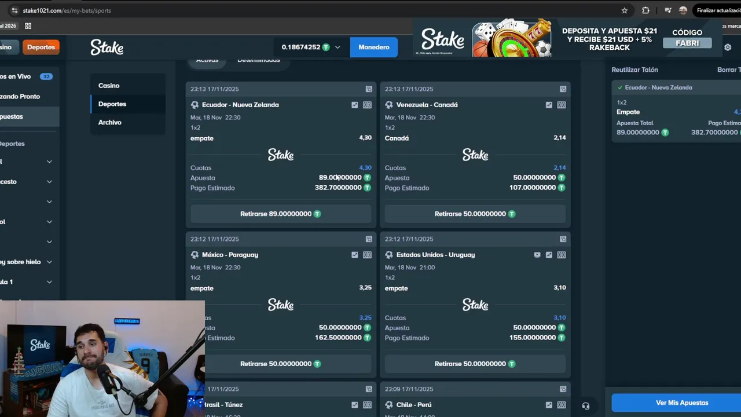The image size is (741, 417).
Task: Click soccer ball icon beside Chile - Perú
Action: click(389, 405)
